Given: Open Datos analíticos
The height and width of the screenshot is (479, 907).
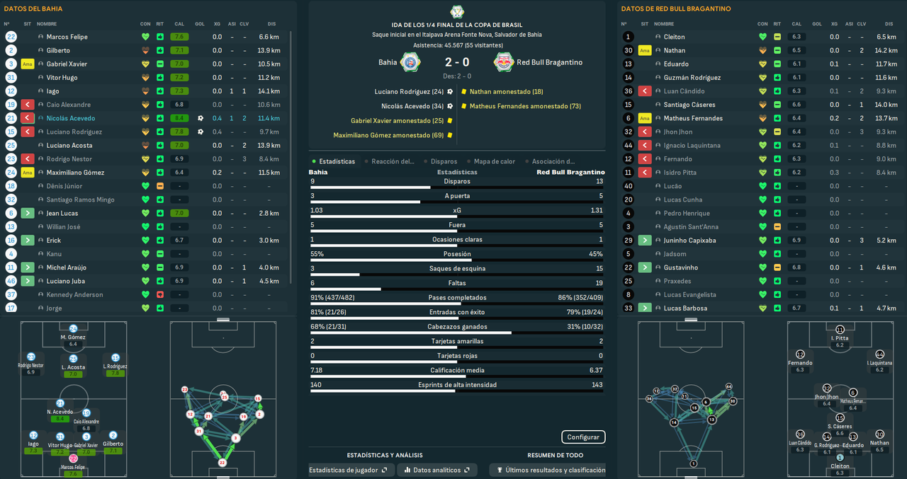Looking at the screenshot, I should 436,470.
